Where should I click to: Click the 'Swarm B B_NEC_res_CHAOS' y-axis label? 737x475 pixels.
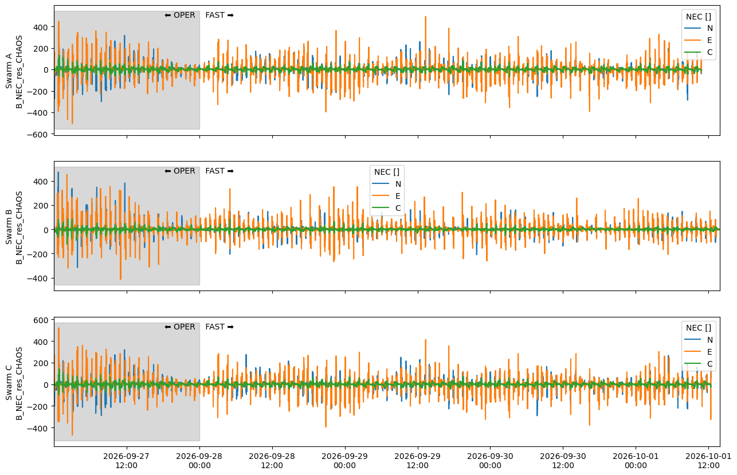tap(14, 227)
